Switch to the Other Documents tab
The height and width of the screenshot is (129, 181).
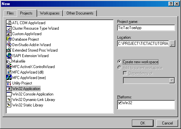tap(80, 13)
